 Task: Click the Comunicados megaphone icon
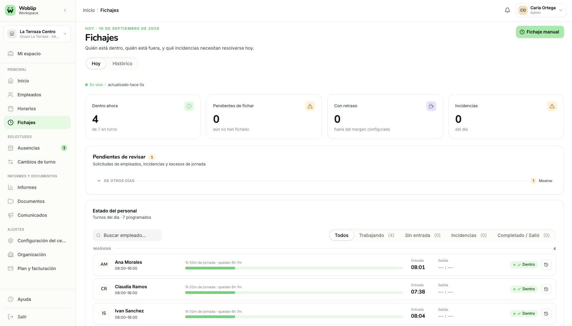click(x=11, y=215)
